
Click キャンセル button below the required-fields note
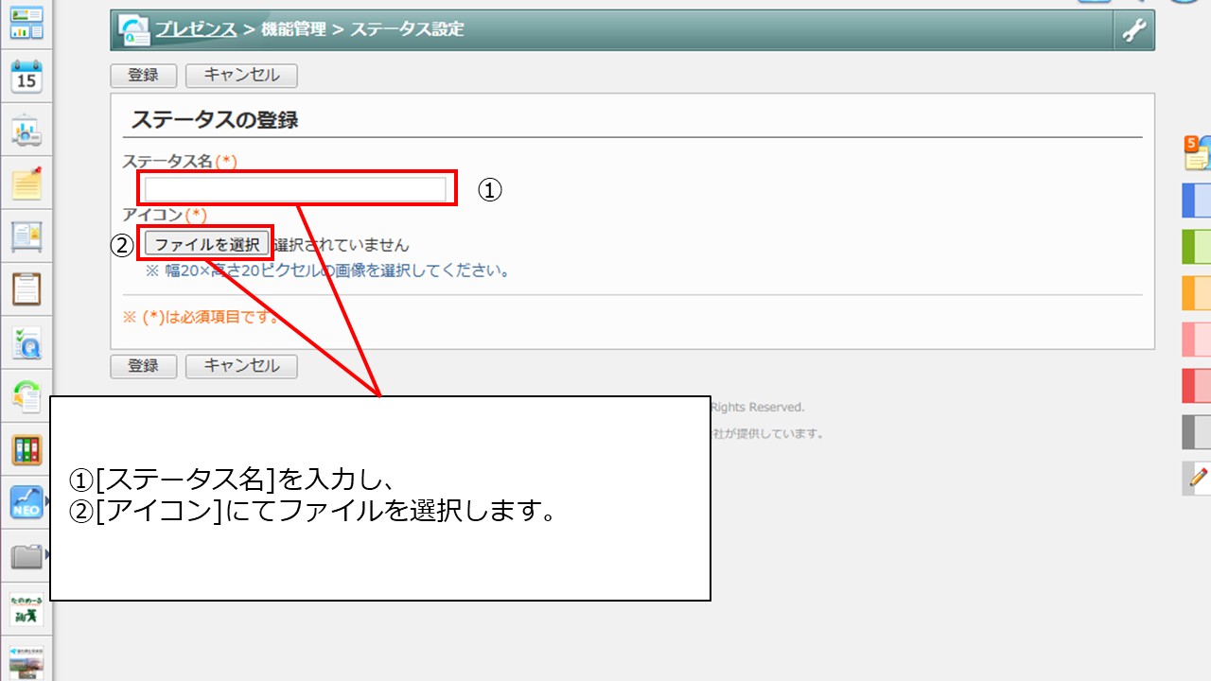point(241,366)
